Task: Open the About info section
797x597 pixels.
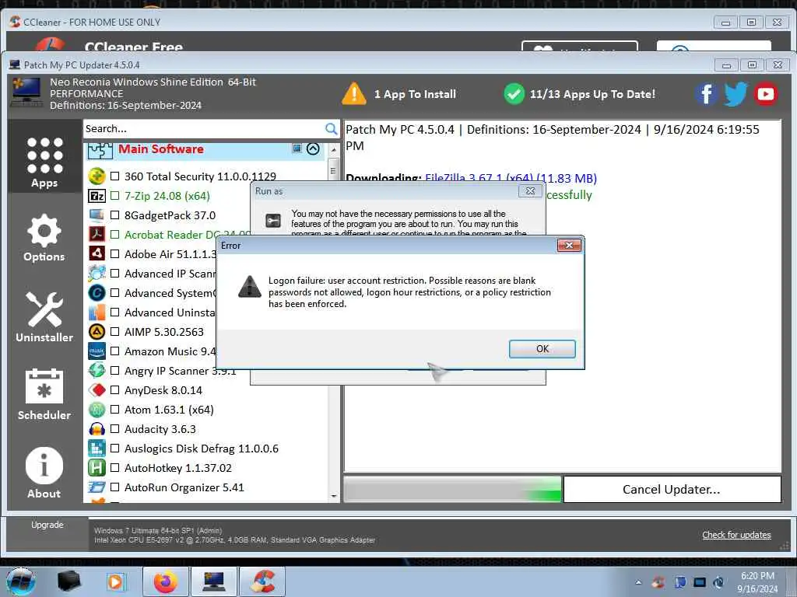Action: (x=44, y=472)
